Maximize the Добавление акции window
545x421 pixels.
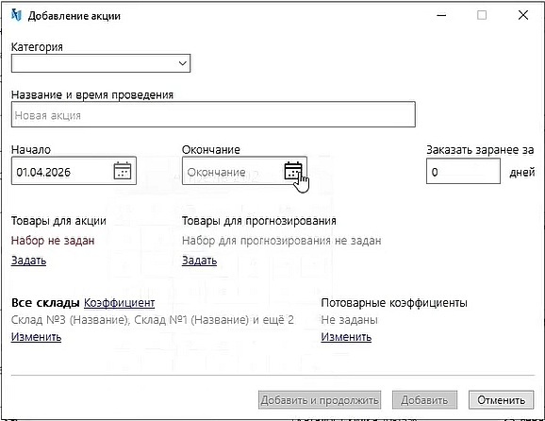coord(482,15)
